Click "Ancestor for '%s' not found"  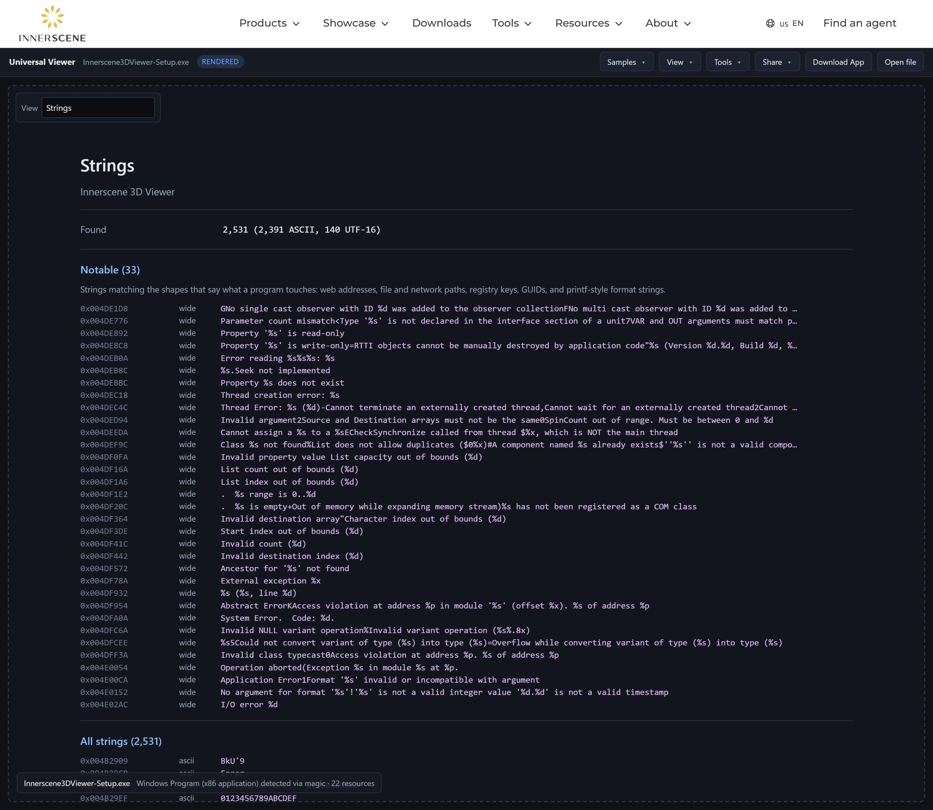[x=285, y=568]
